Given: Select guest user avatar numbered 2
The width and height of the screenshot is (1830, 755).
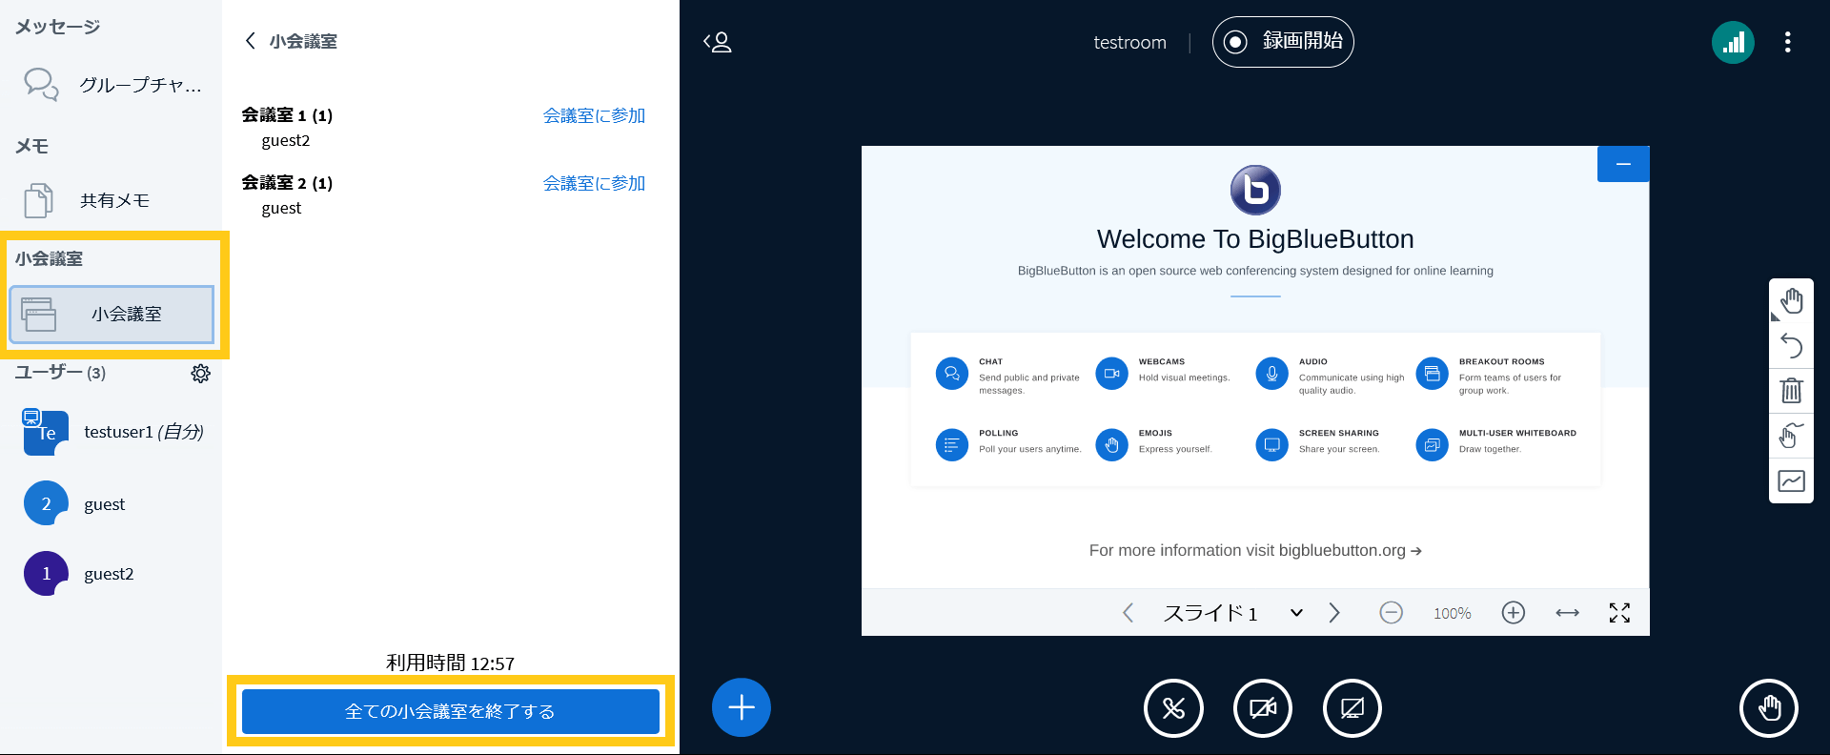Looking at the screenshot, I should pyautogui.click(x=46, y=503).
